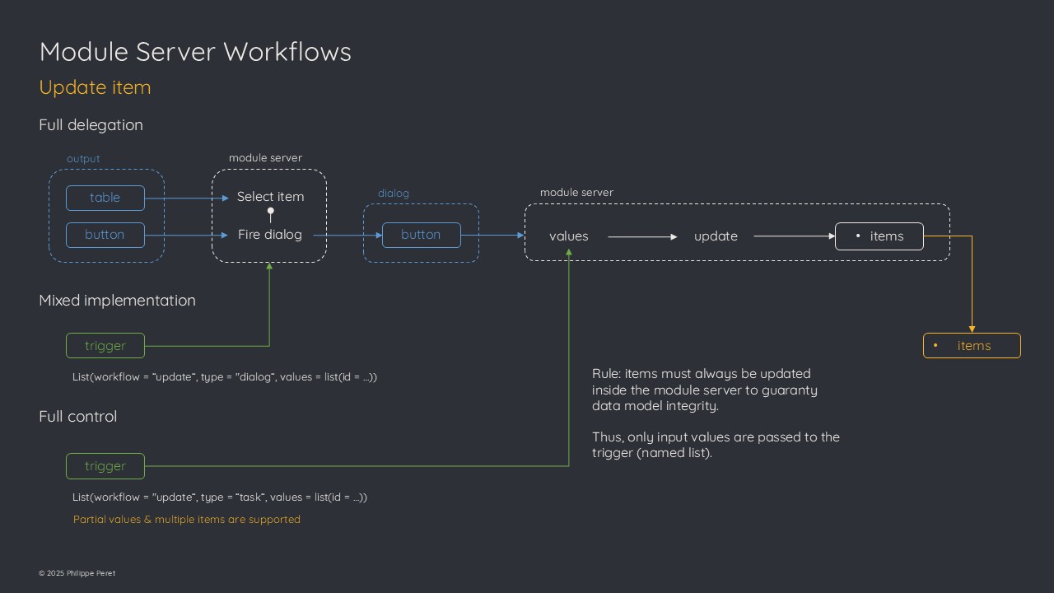Click the green trigger under Mixed implementation
The width and height of the screenshot is (1054, 593).
105,346
